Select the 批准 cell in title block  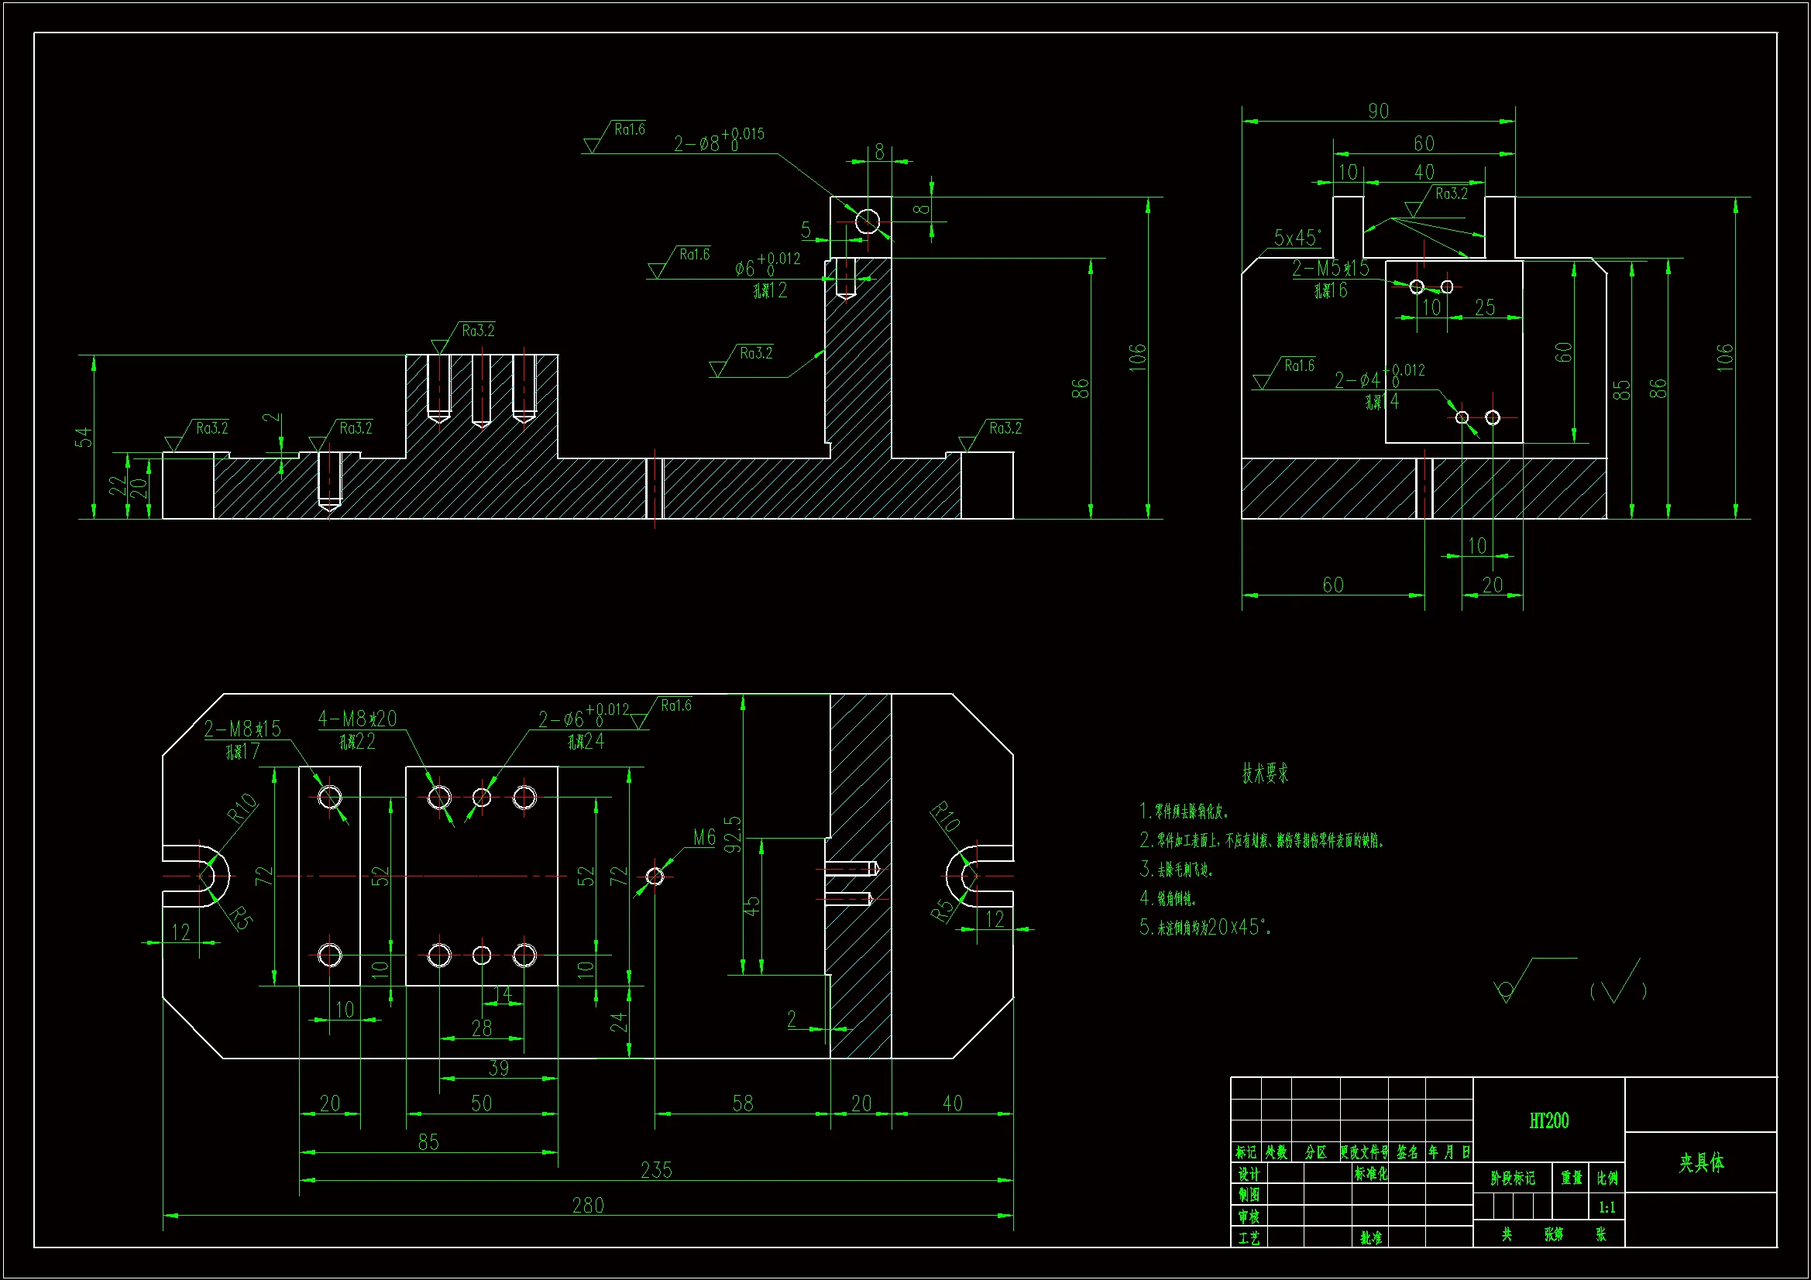point(1371,1237)
